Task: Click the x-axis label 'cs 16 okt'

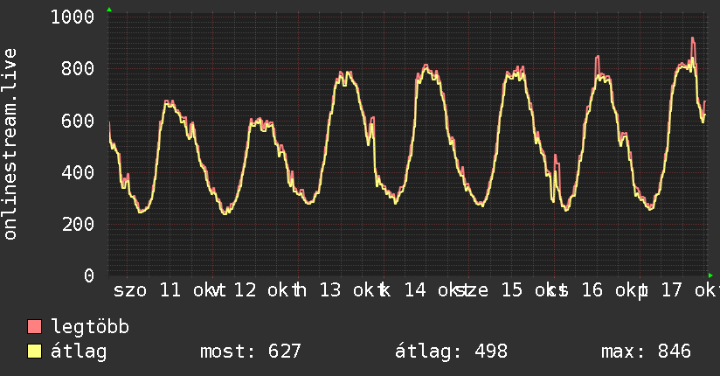Action: [596, 290]
